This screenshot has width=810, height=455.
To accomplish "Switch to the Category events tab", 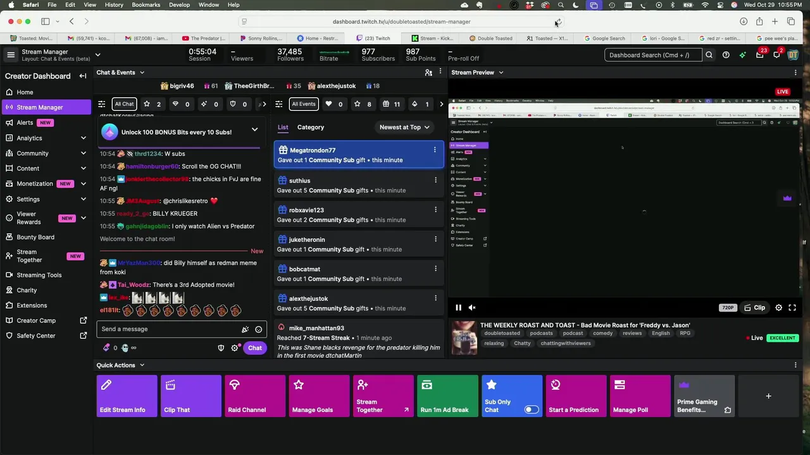I will [311, 128].
